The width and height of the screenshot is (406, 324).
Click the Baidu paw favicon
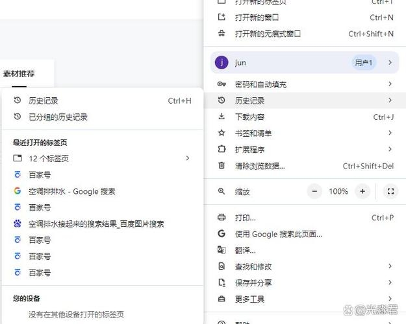[x=18, y=223]
